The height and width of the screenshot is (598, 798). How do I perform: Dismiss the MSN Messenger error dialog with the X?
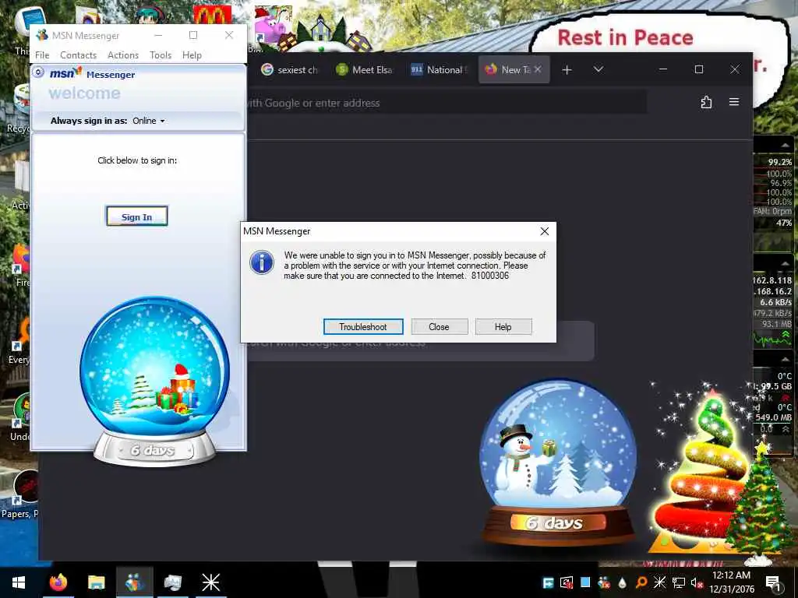pyautogui.click(x=545, y=231)
